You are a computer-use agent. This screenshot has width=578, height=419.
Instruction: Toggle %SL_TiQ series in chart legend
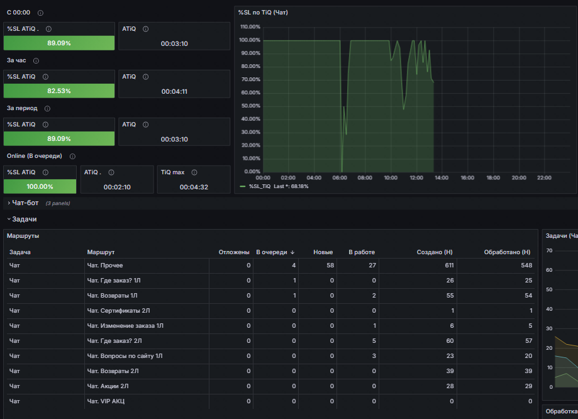[260, 186]
